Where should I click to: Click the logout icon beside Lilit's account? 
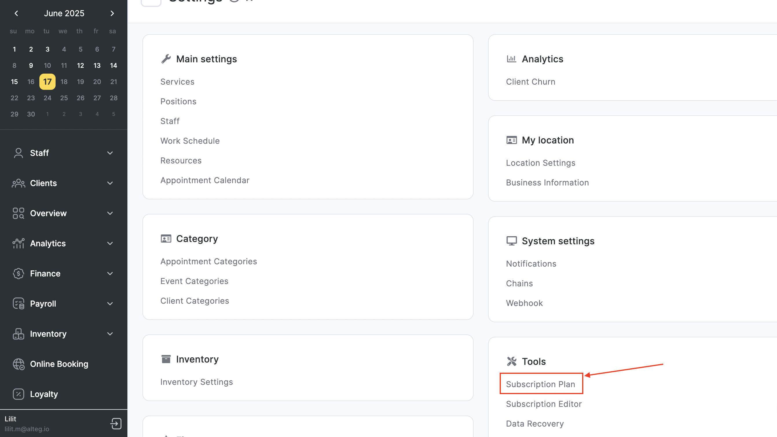click(116, 423)
